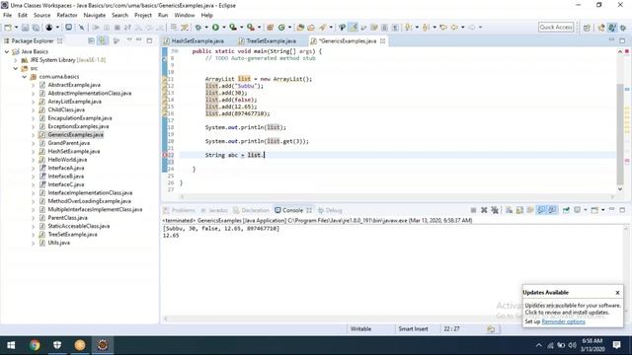Toggle Show Whitespace Characters toolbar icon
The height and width of the screenshot is (355, 632).
[395, 28]
